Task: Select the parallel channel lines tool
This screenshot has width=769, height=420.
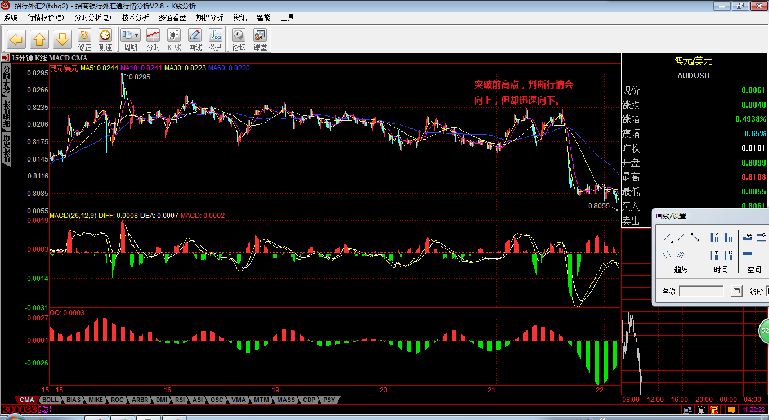Action: point(681,255)
